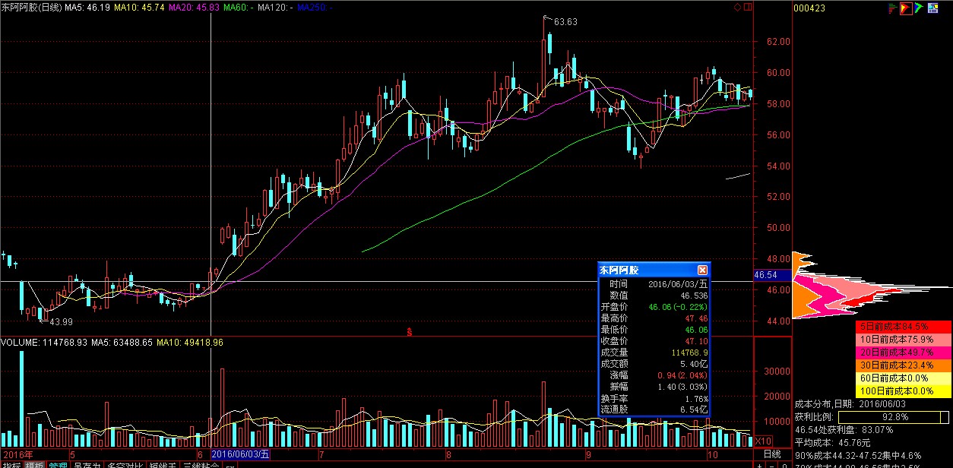This screenshot has width=953, height=468.
Task: Click the 流通股 6.54亿 row
Action: (x=654, y=410)
